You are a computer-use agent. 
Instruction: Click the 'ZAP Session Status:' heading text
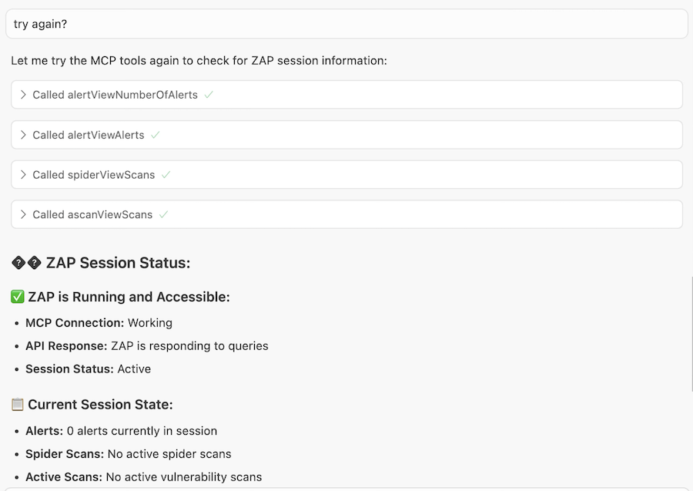pyautogui.click(x=118, y=264)
